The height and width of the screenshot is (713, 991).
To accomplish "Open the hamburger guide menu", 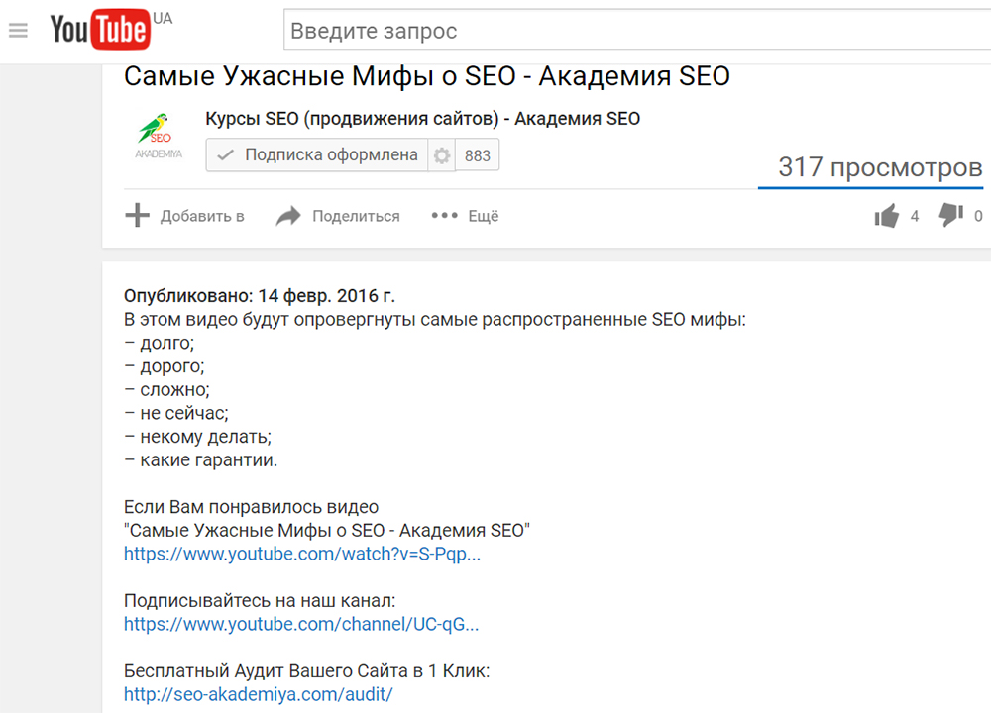I will [18, 31].
